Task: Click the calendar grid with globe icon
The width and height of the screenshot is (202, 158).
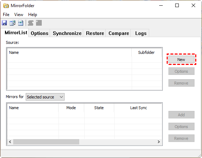Action: (x=12, y=23)
